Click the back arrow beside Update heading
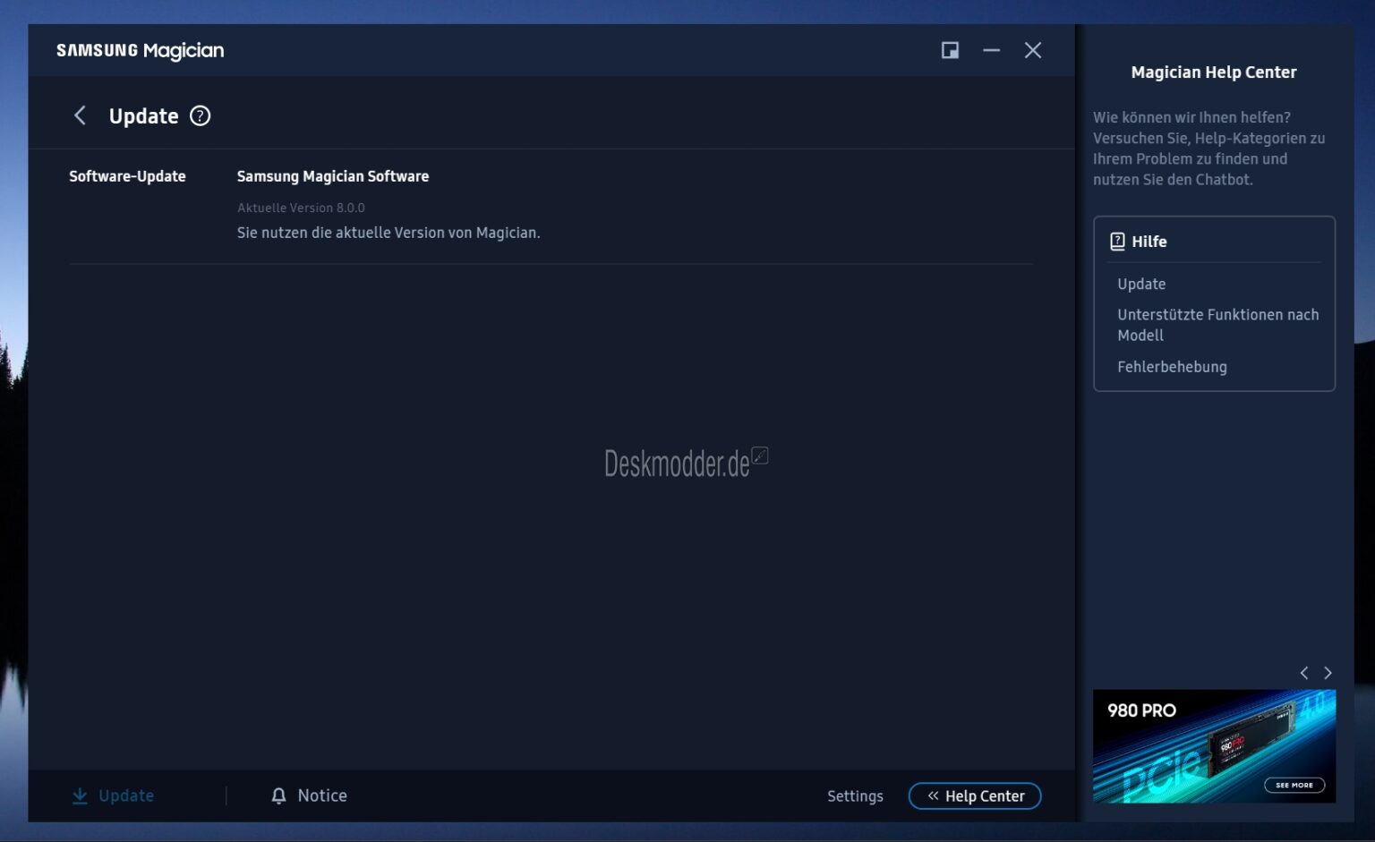This screenshot has width=1375, height=842. [80, 115]
